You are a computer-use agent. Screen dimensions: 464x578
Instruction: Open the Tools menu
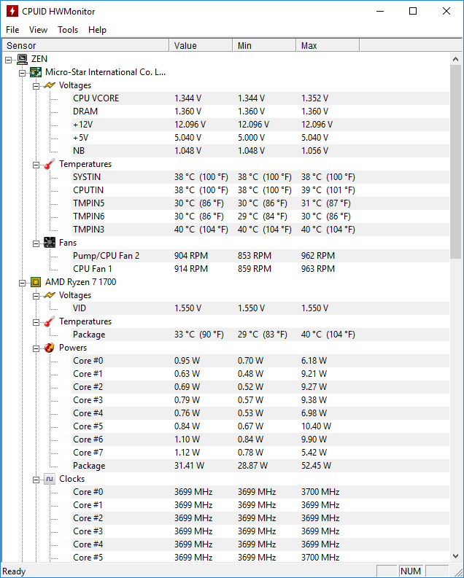point(68,30)
